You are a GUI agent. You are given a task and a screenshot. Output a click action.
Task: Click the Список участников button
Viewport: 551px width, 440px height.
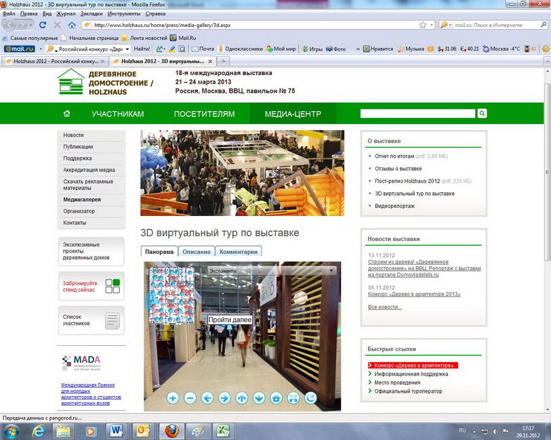tap(91, 320)
